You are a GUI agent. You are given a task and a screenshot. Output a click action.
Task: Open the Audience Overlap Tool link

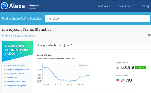16,81
